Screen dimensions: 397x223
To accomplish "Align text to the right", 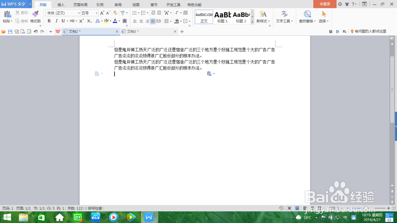I will click(147, 21).
